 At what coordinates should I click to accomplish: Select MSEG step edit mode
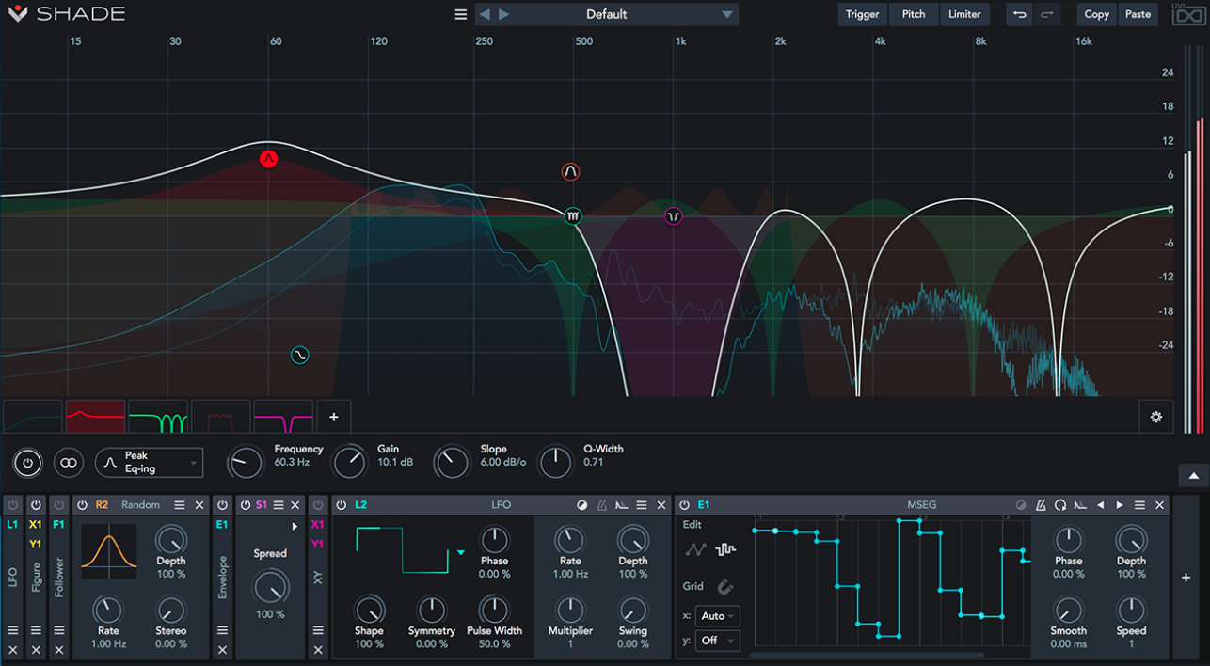724,549
